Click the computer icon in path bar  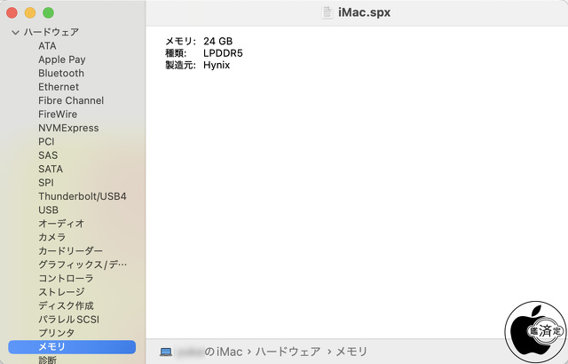pyautogui.click(x=166, y=352)
